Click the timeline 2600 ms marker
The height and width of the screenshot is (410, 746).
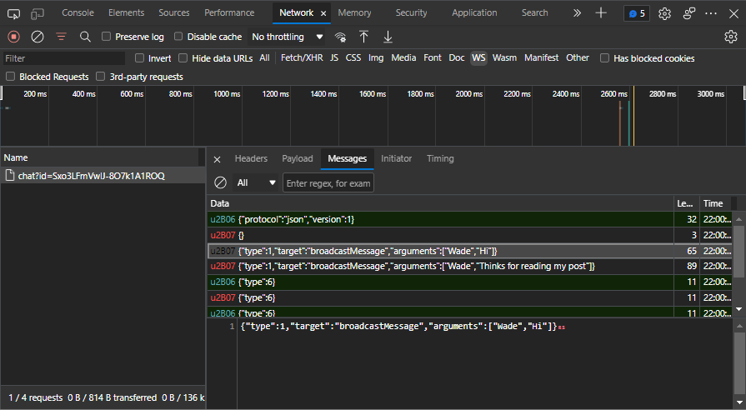(613, 93)
